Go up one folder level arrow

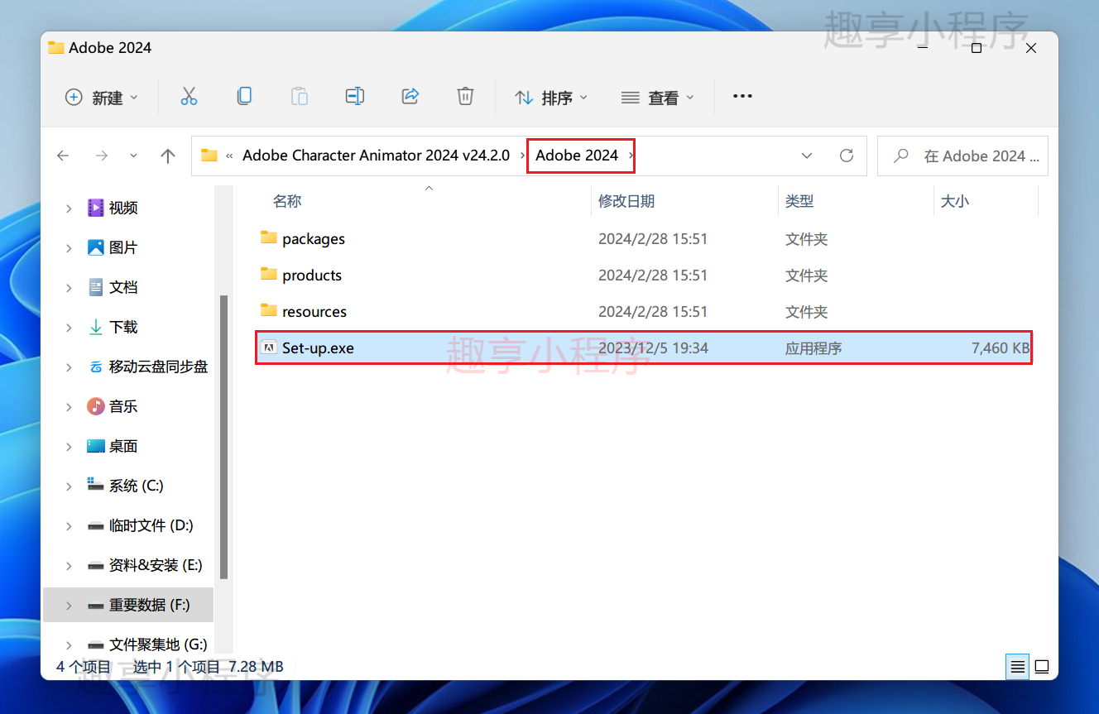point(168,156)
